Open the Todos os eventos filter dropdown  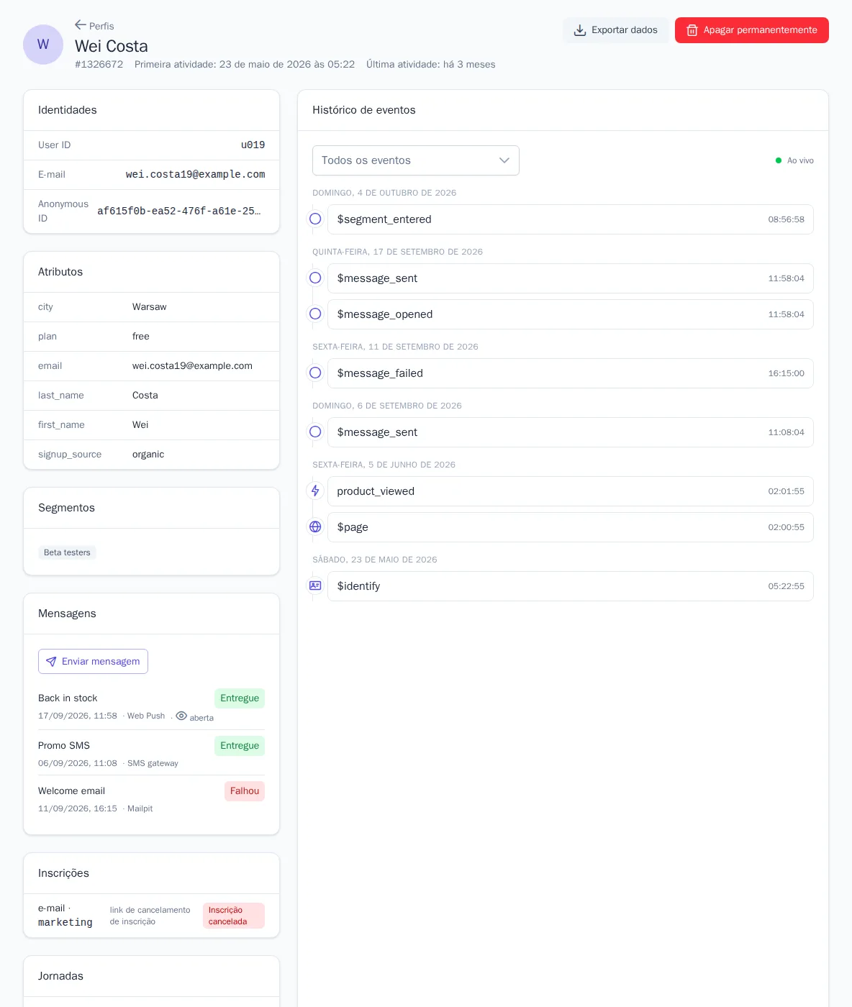[416, 160]
